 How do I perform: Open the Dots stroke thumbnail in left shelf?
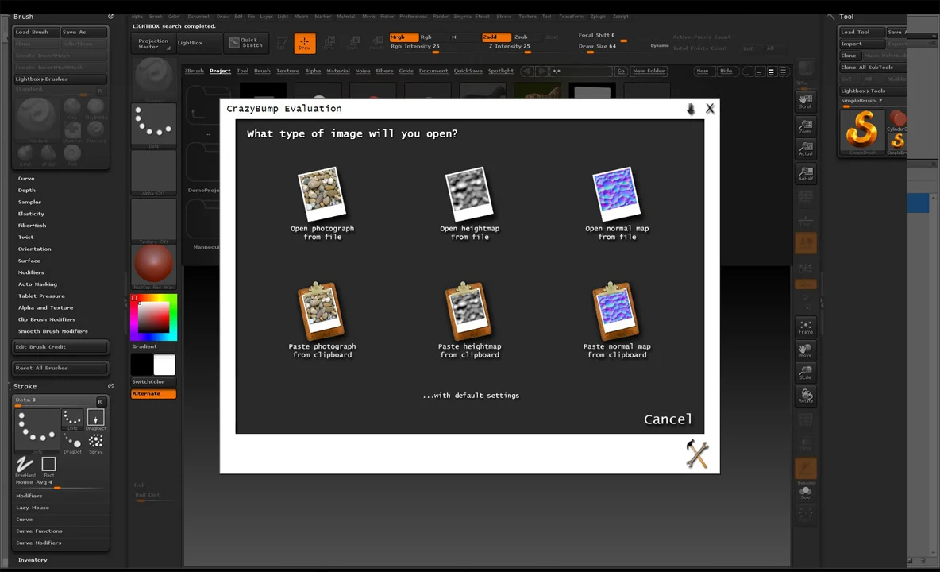pos(153,124)
